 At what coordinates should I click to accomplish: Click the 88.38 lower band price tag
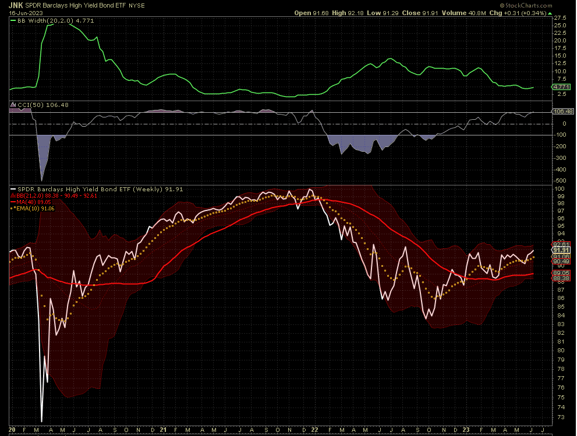561,278
